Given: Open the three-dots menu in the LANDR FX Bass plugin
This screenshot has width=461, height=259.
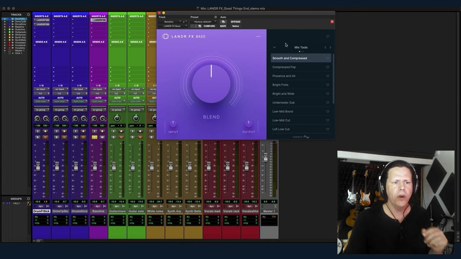Looking at the screenshot, I should [x=258, y=36].
